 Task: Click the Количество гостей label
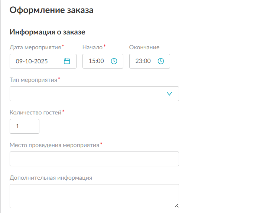click(x=35, y=113)
